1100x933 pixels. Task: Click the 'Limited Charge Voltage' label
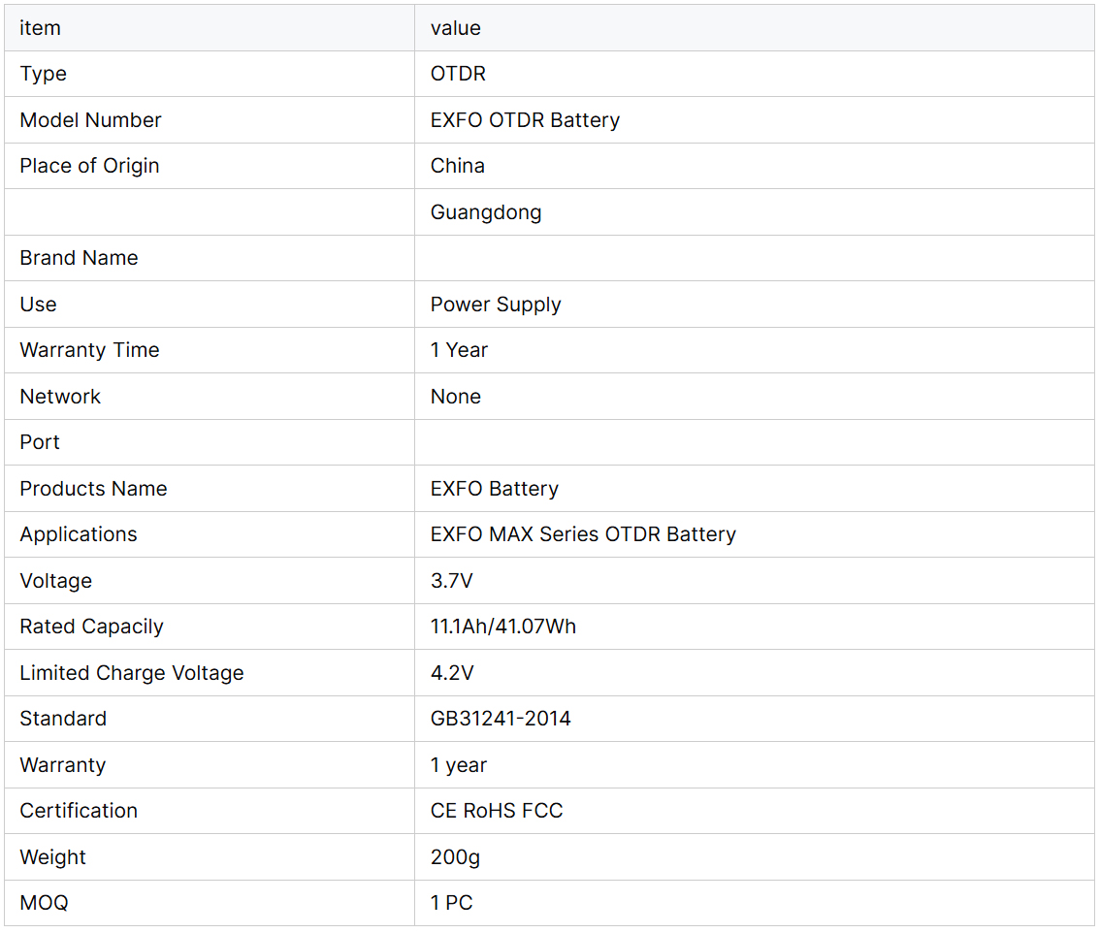point(132,673)
